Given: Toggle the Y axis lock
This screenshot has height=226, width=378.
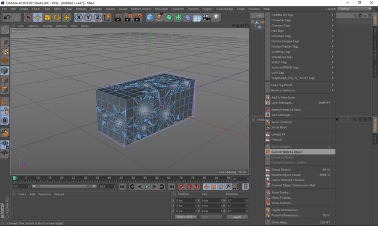Looking at the screenshot, I should pyautogui.click(x=88, y=17).
